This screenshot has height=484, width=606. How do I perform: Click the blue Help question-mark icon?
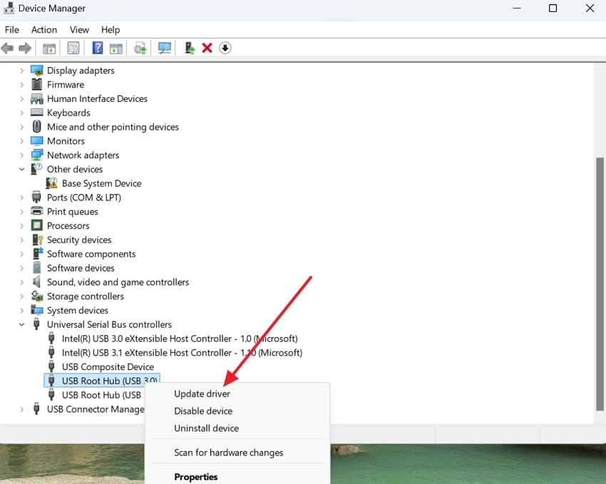[x=98, y=48]
